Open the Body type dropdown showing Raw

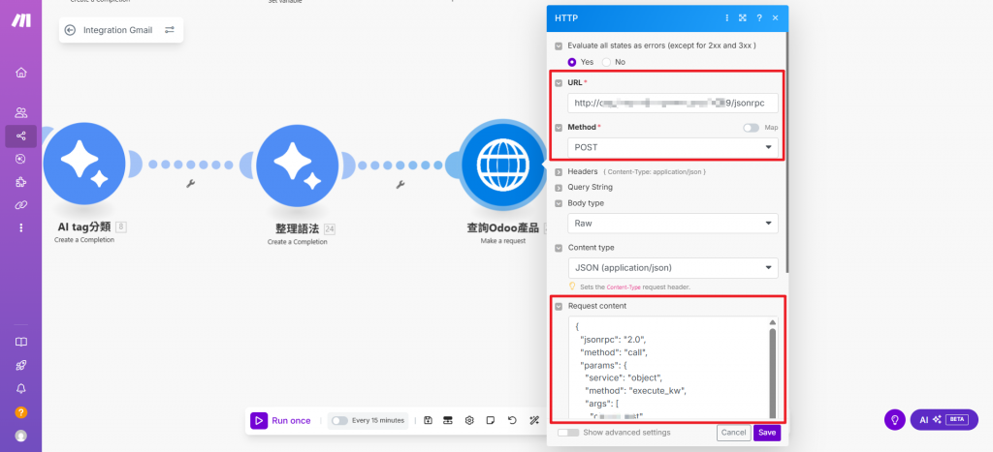coord(673,224)
